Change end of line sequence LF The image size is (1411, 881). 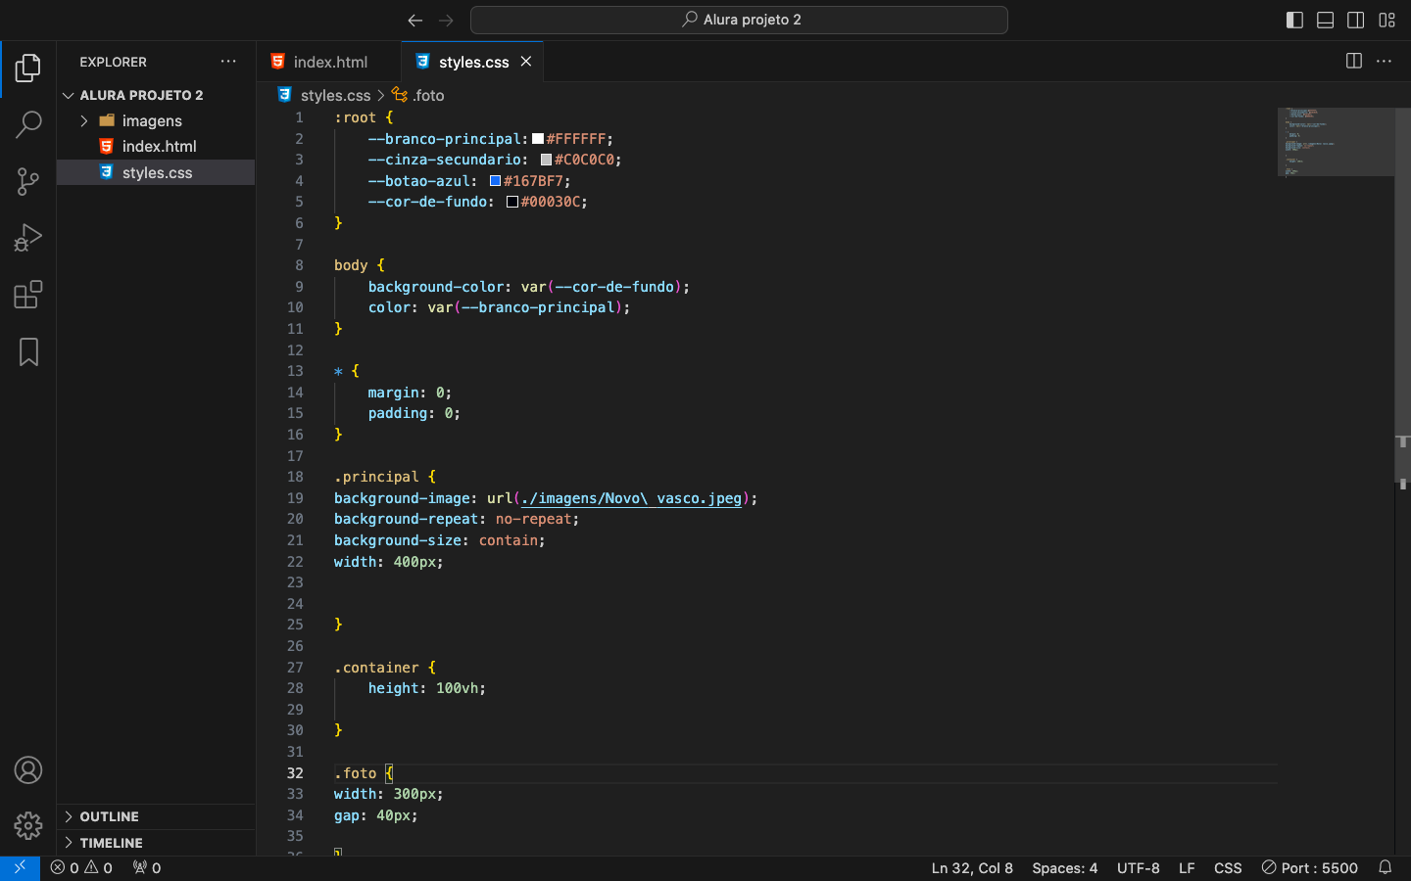[1187, 868]
